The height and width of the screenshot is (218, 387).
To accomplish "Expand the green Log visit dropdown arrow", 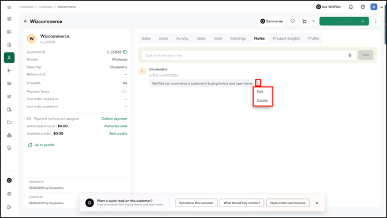I will (x=363, y=21).
